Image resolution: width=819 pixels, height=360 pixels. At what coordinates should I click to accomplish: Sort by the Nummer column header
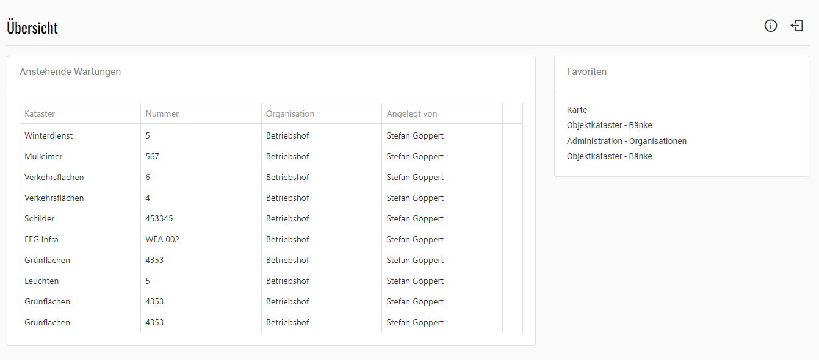pos(162,113)
